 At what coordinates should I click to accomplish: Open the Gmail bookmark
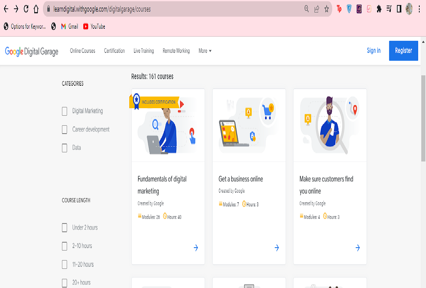tap(70, 26)
